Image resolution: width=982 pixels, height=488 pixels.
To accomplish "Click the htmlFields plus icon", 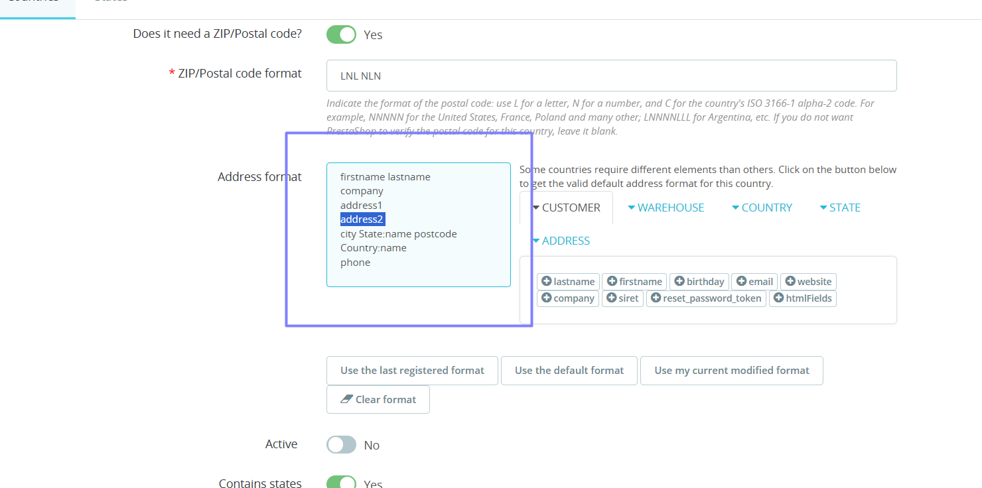I will (x=779, y=298).
